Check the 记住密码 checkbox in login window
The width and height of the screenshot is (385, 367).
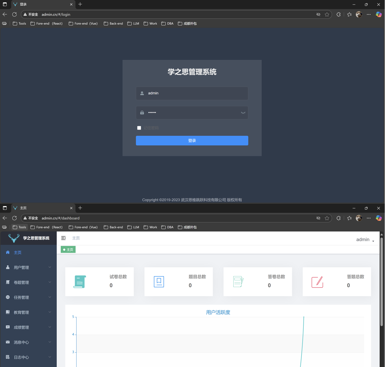[x=139, y=128]
